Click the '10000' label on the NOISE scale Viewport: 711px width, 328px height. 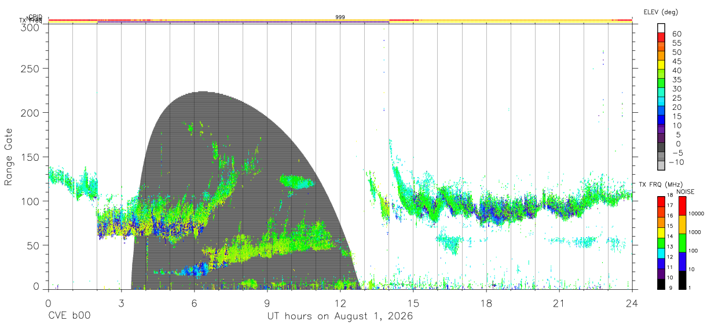coord(697,213)
